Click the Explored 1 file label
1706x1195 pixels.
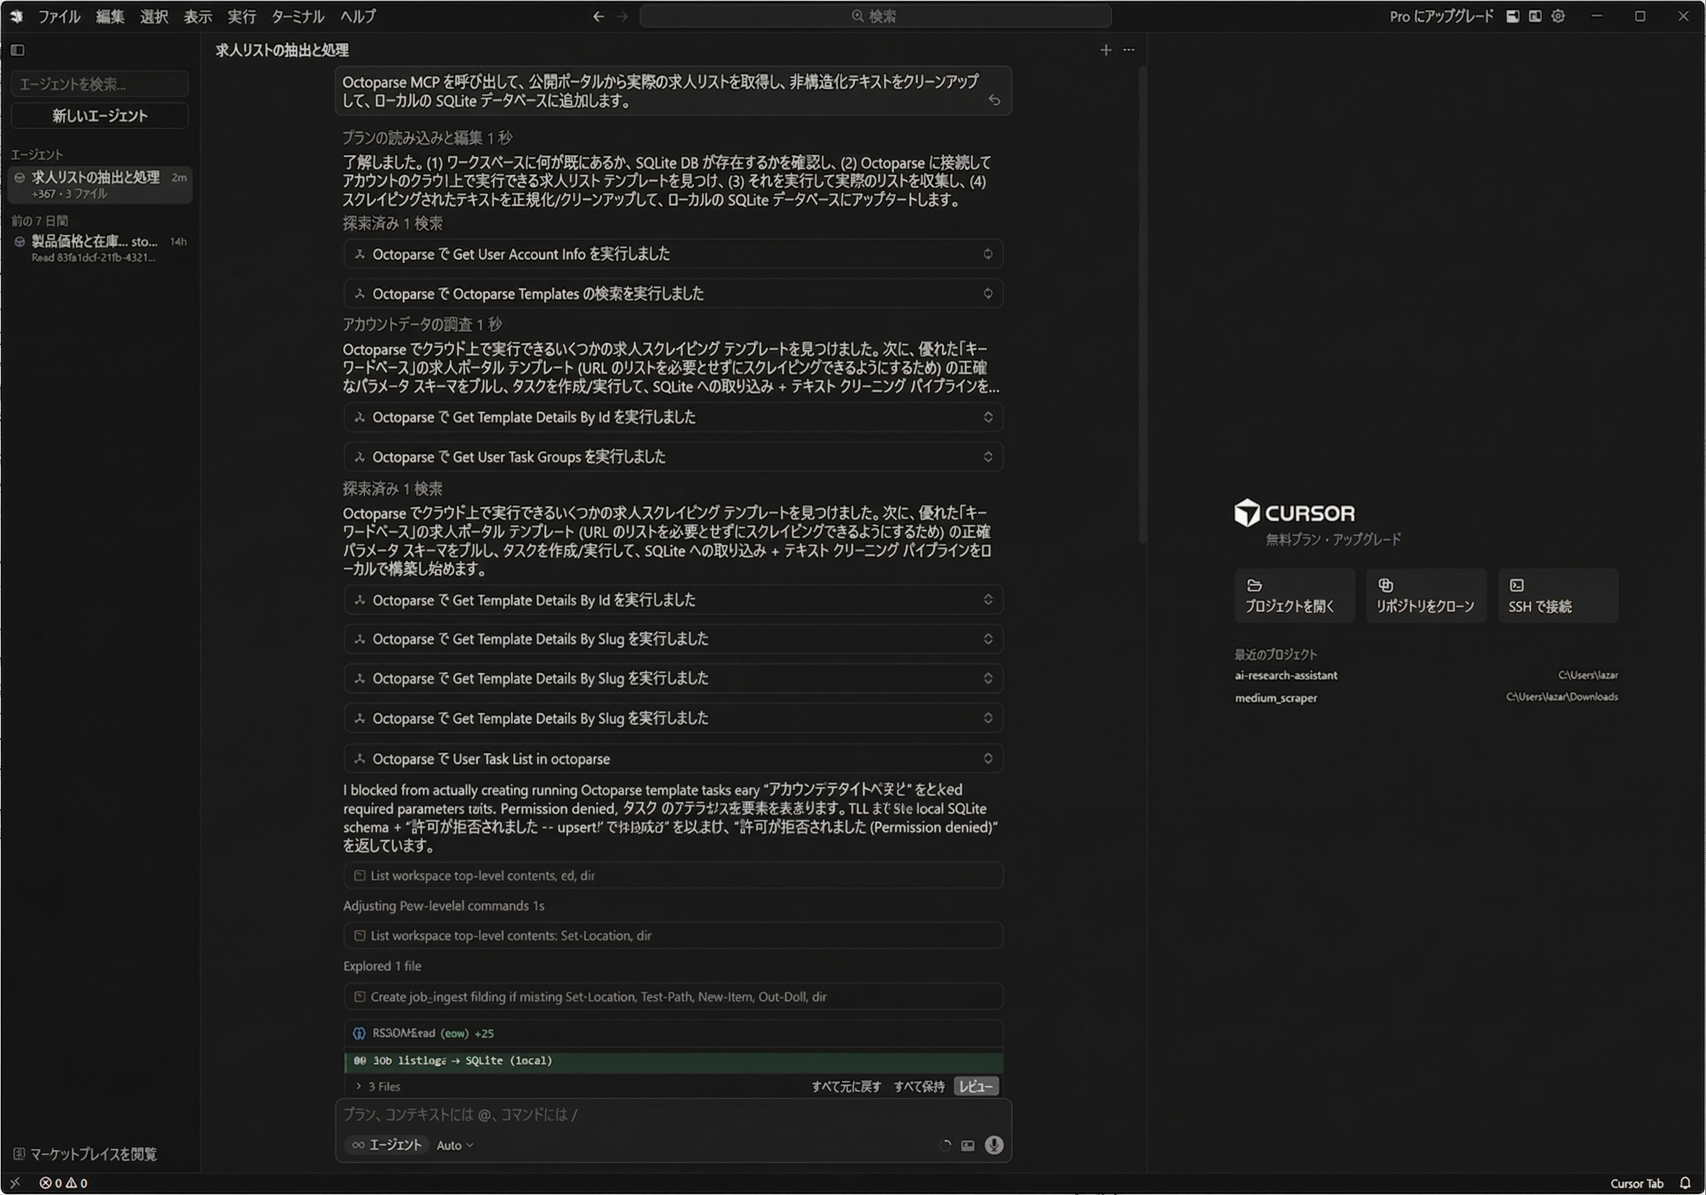pos(382,966)
